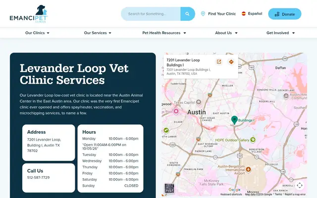Click the Wednesday hours row
The width and height of the screenshot is (317, 198).
(110, 161)
